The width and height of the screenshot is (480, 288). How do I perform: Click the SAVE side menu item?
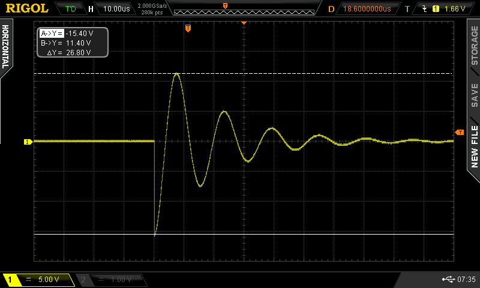pos(474,95)
